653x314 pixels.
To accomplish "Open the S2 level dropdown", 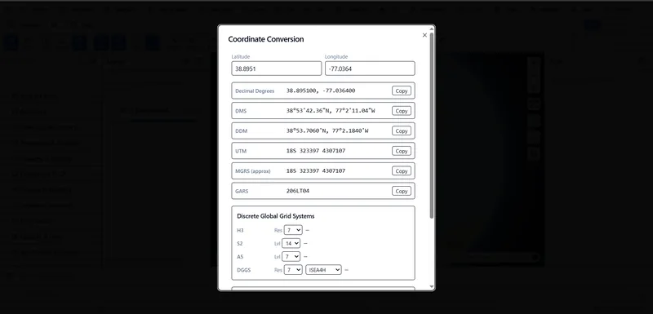I will (291, 243).
